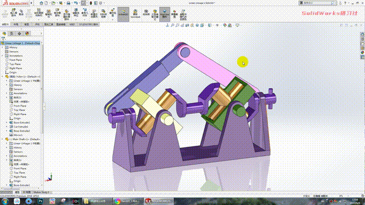Toggle the Instant3D button
Screen dimensions: 365x205
click(x=123, y=14)
